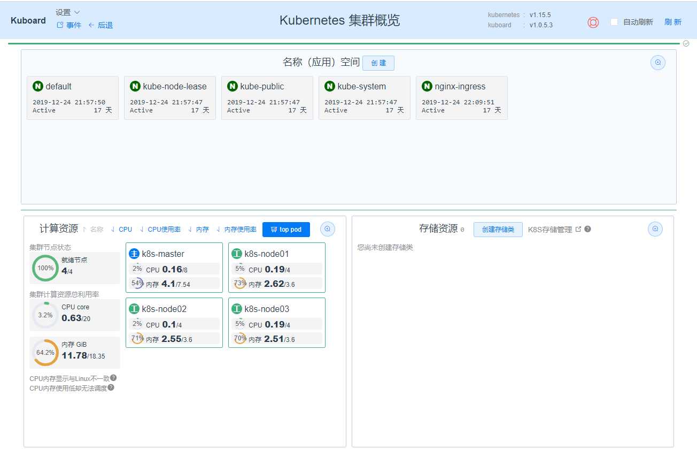Image resolution: width=697 pixels, height=449 pixels.
Task: Open the default namespace card
Action: pos(73,98)
